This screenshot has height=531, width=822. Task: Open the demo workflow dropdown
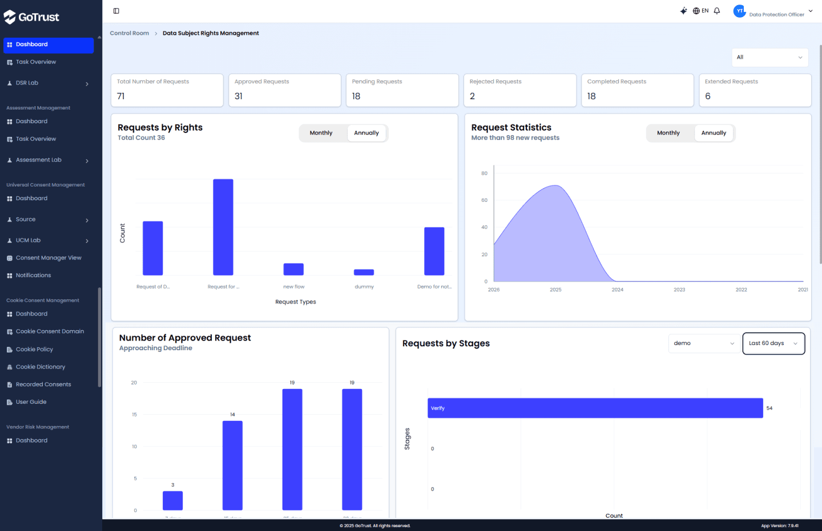(x=704, y=343)
